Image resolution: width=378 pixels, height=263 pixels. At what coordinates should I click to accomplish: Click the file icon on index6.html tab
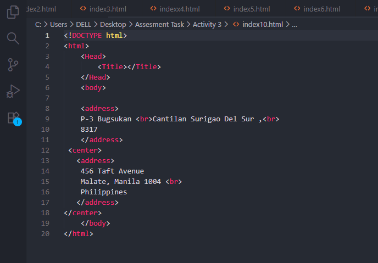click(297, 9)
